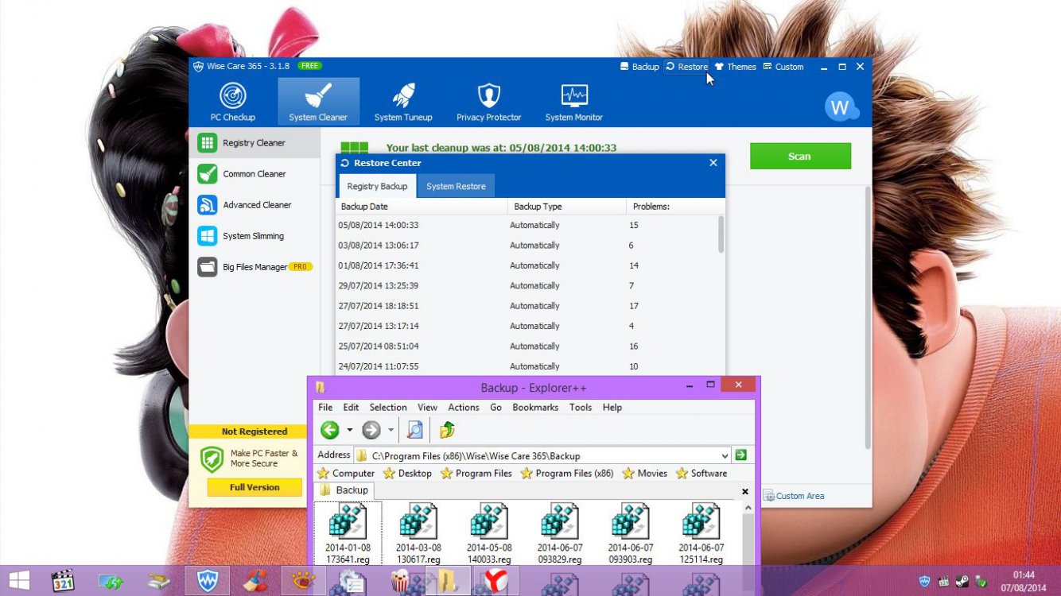1061x596 pixels.
Task: Sort by Backup Type column header
Action: pyautogui.click(x=567, y=207)
